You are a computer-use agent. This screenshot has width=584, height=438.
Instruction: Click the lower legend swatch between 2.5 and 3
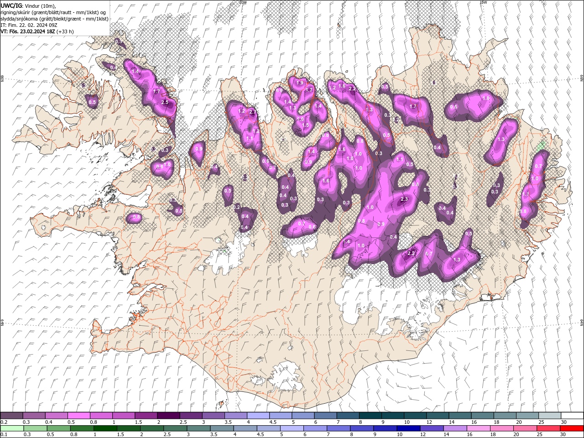(175, 428)
